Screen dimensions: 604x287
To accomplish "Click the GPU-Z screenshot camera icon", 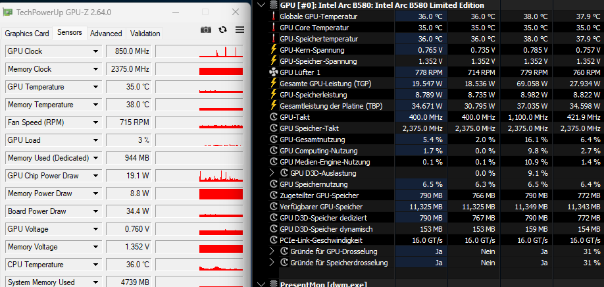I will [206, 30].
